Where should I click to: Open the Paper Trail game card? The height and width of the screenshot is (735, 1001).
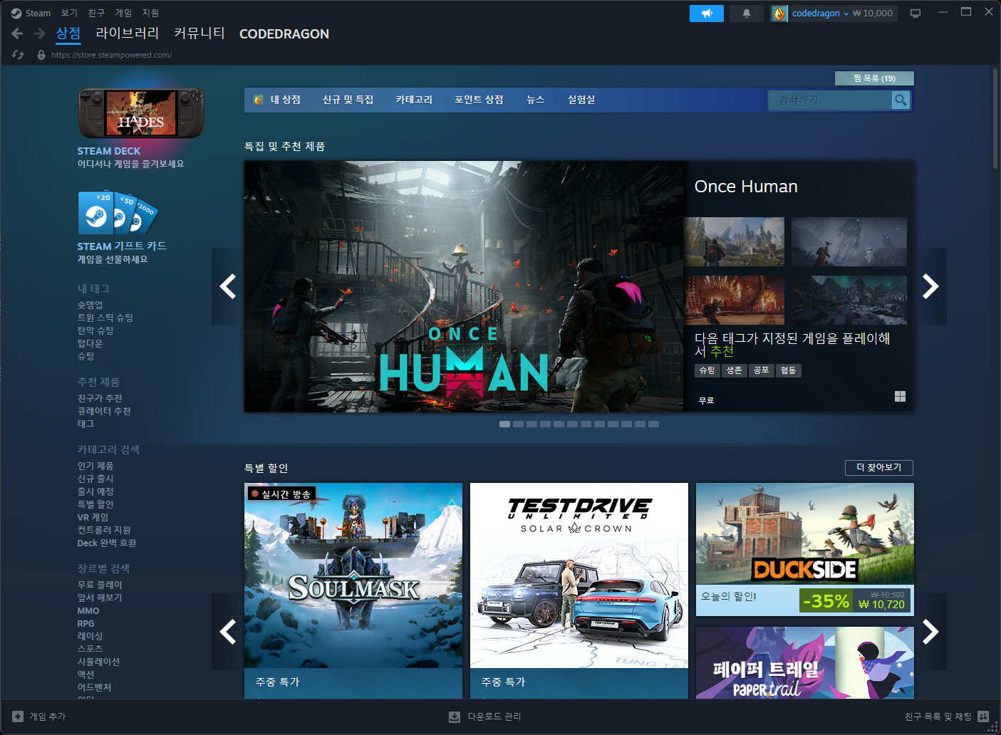coord(805,662)
